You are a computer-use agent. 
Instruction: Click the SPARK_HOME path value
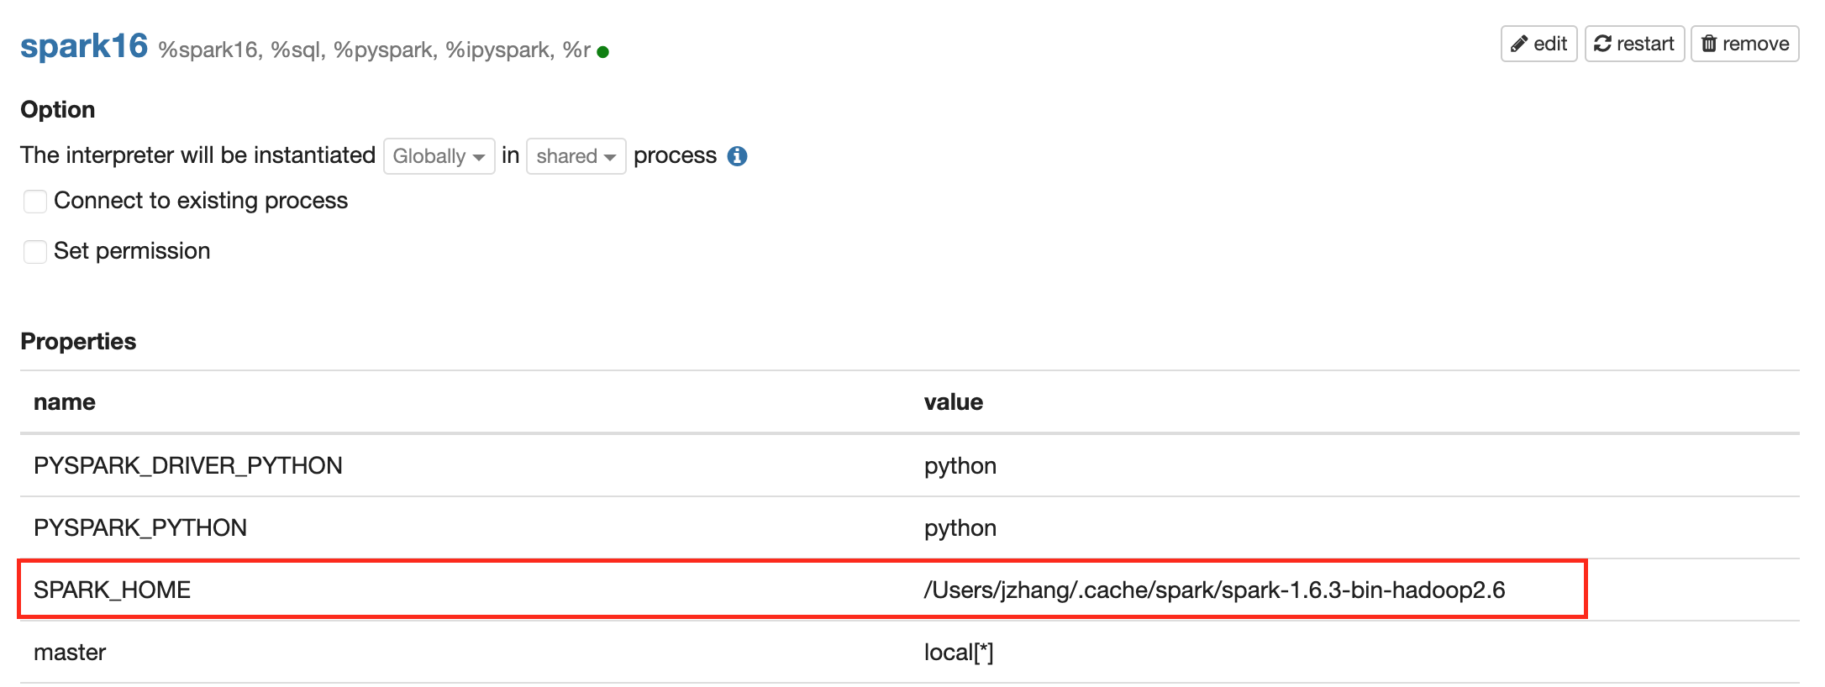click(1214, 590)
